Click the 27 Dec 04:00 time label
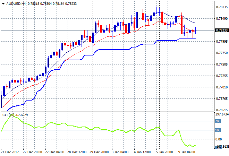 54,152
